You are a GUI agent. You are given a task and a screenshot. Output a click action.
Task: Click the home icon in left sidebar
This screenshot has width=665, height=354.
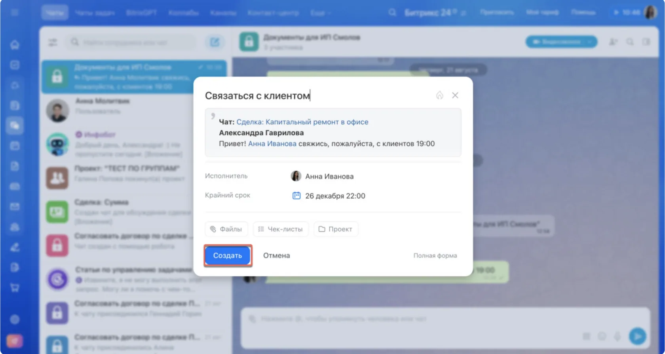click(15, 44)
